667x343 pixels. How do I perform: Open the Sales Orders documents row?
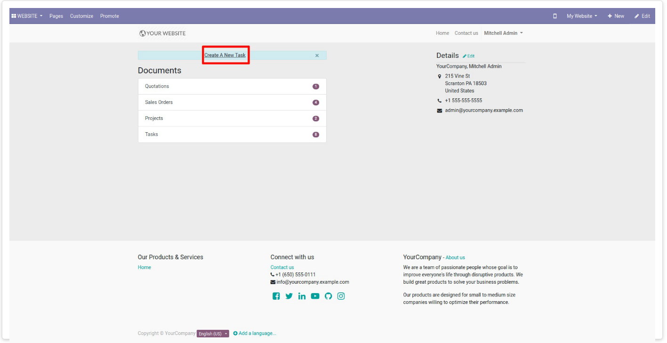232,103
